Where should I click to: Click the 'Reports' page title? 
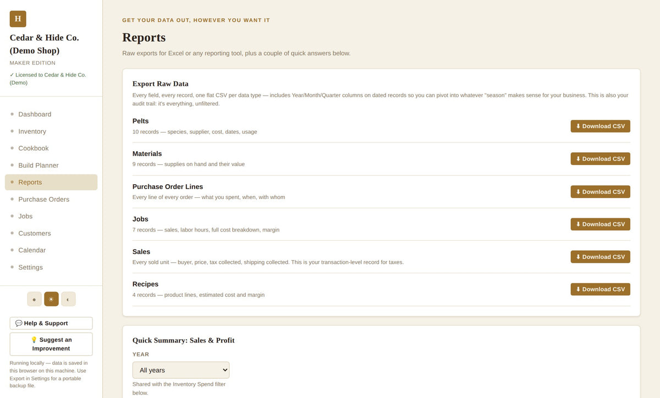coord(144,37)
